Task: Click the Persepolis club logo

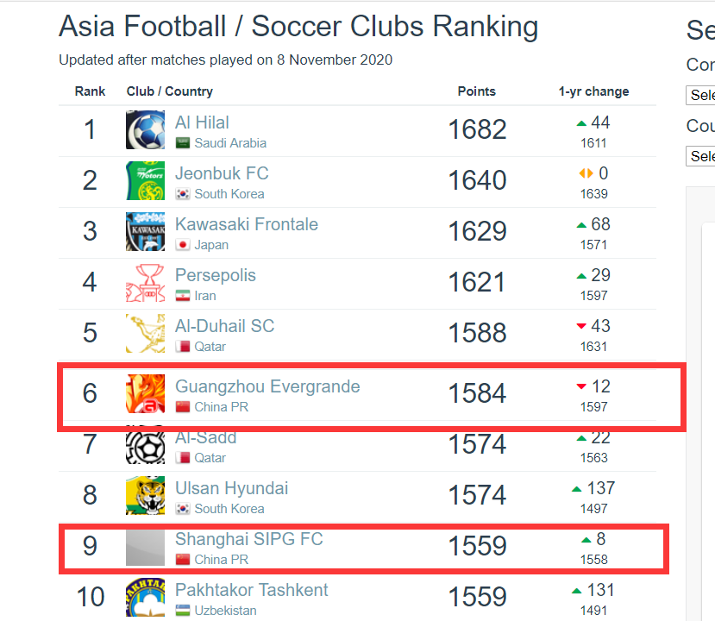Action: point(145,283)
